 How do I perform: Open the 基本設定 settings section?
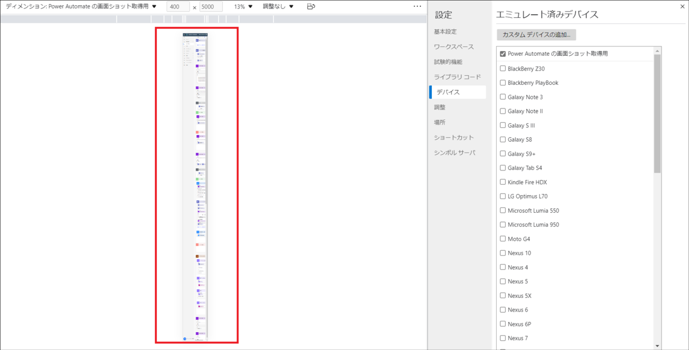(446, 32)
